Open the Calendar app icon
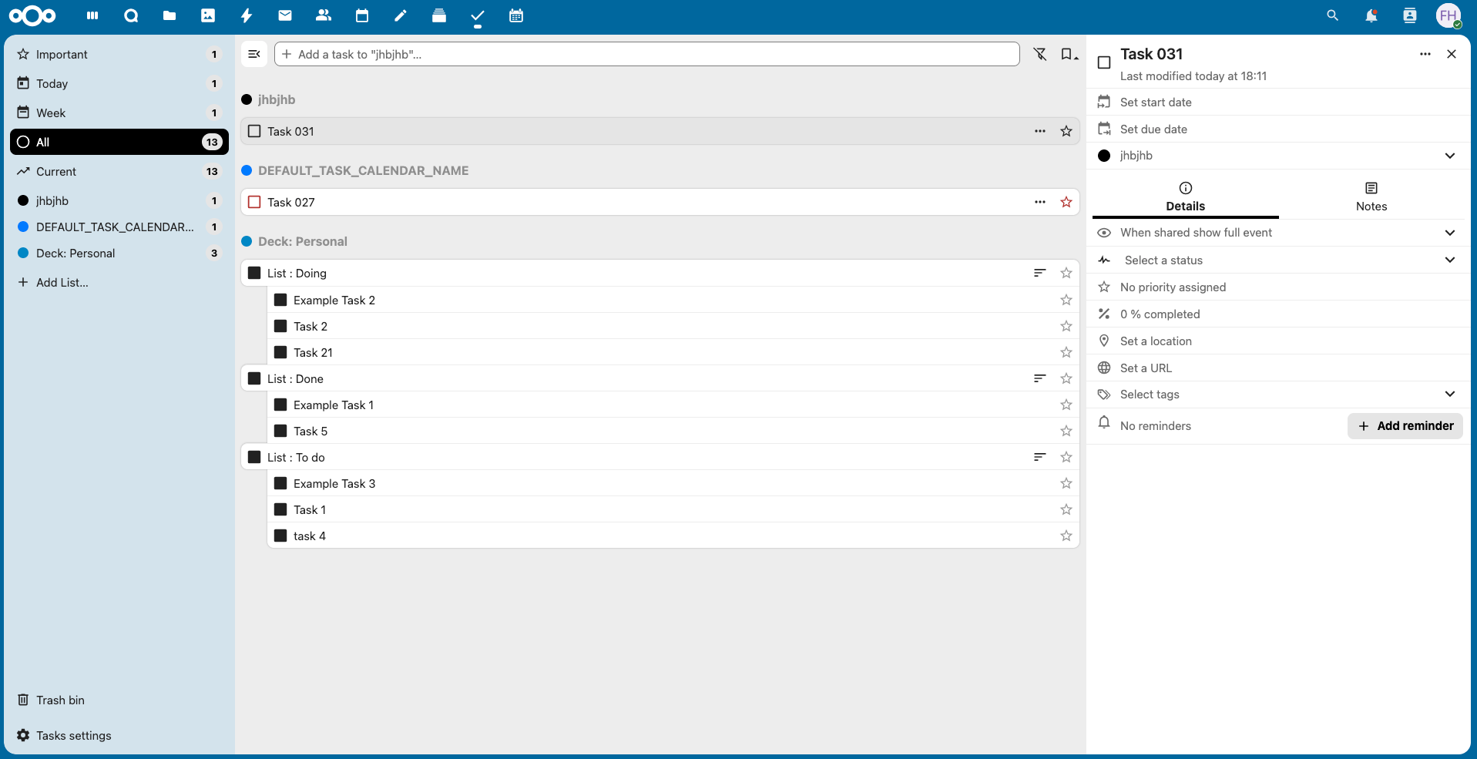The height and width of the screenshot is (759, 1477). [x=361, y=15]
